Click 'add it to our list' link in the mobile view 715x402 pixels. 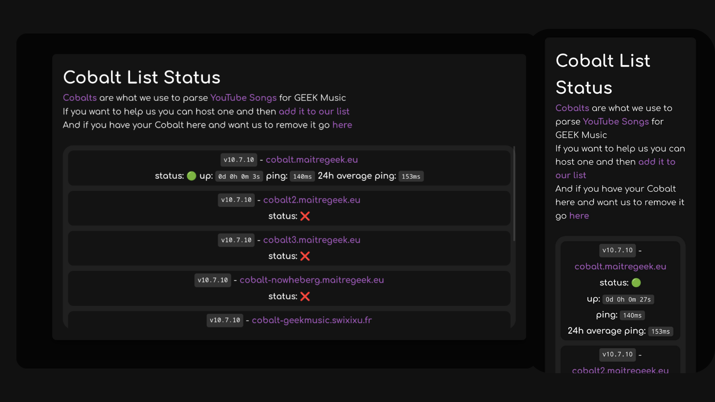point(616,169)
